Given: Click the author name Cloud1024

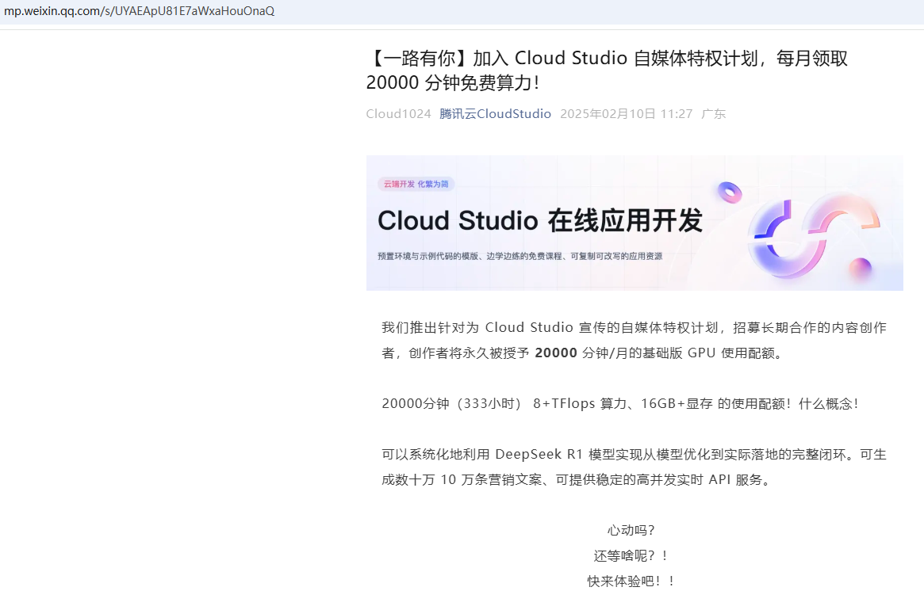Looking at the screenshot, I should point(397,113).
